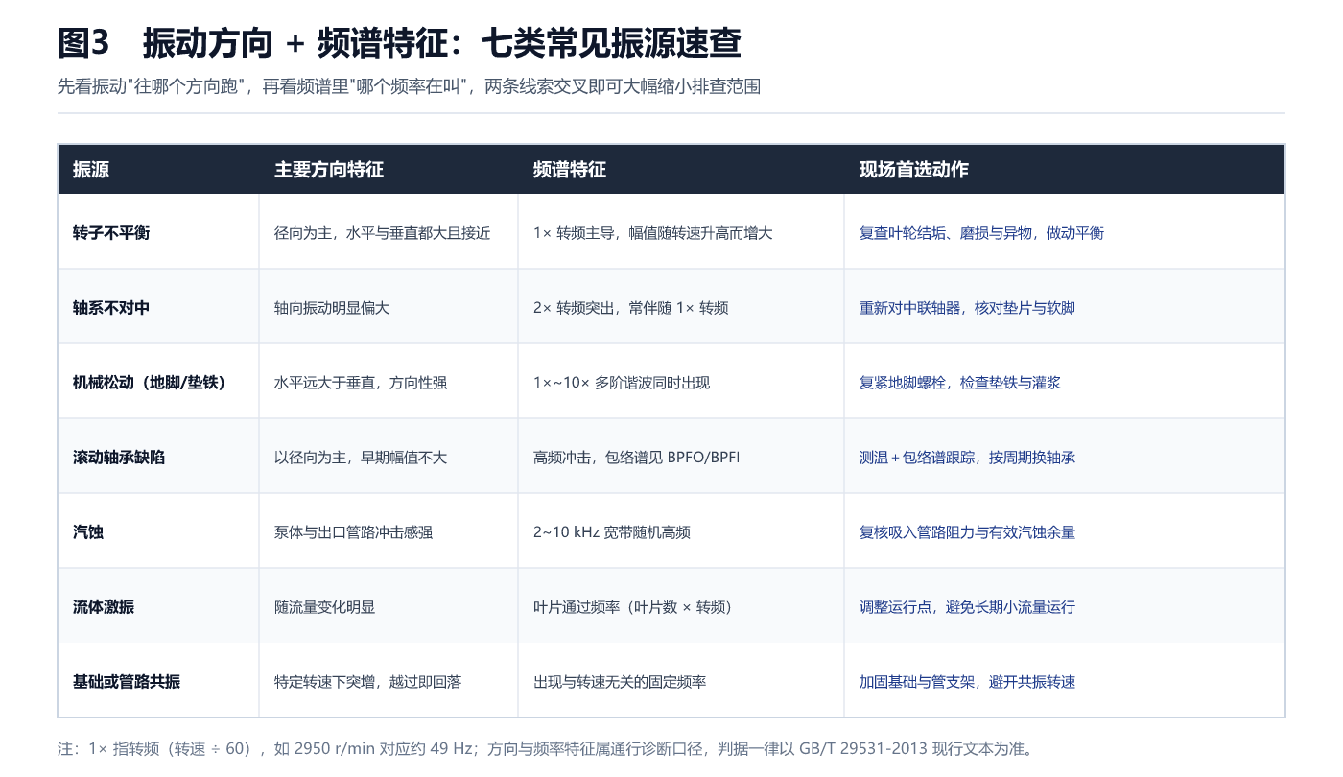Click cell 2~10 kHz 宽带随机高频
The image size is (1343, 777).
[612, 532]
